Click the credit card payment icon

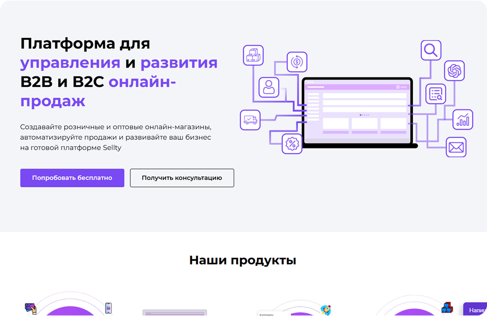tap(30, 308)
